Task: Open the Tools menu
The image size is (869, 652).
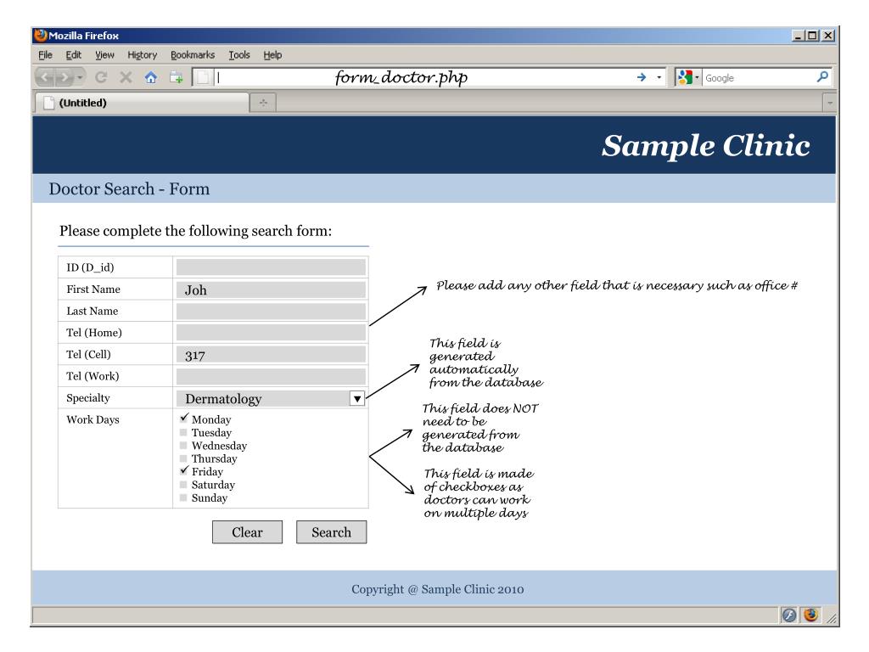Action: coord(239,55)
